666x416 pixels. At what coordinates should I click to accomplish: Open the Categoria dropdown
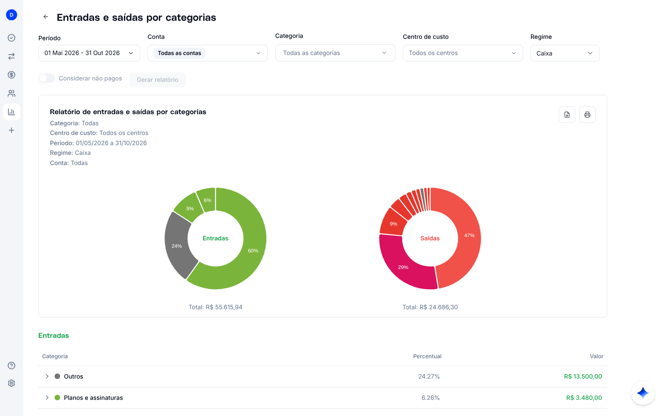tap(335, 53)
